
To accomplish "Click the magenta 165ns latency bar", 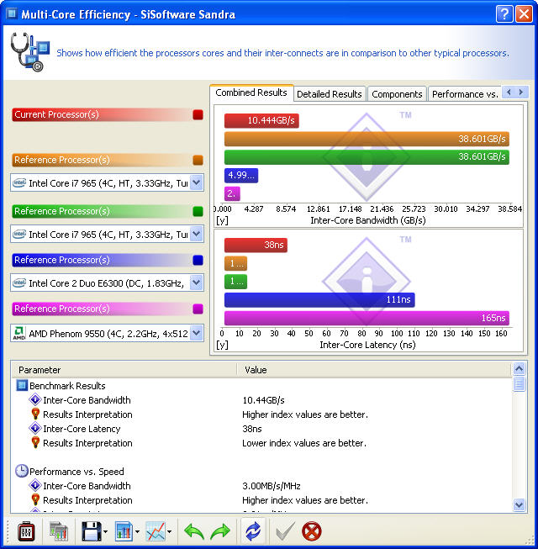I will coord(367,318).
